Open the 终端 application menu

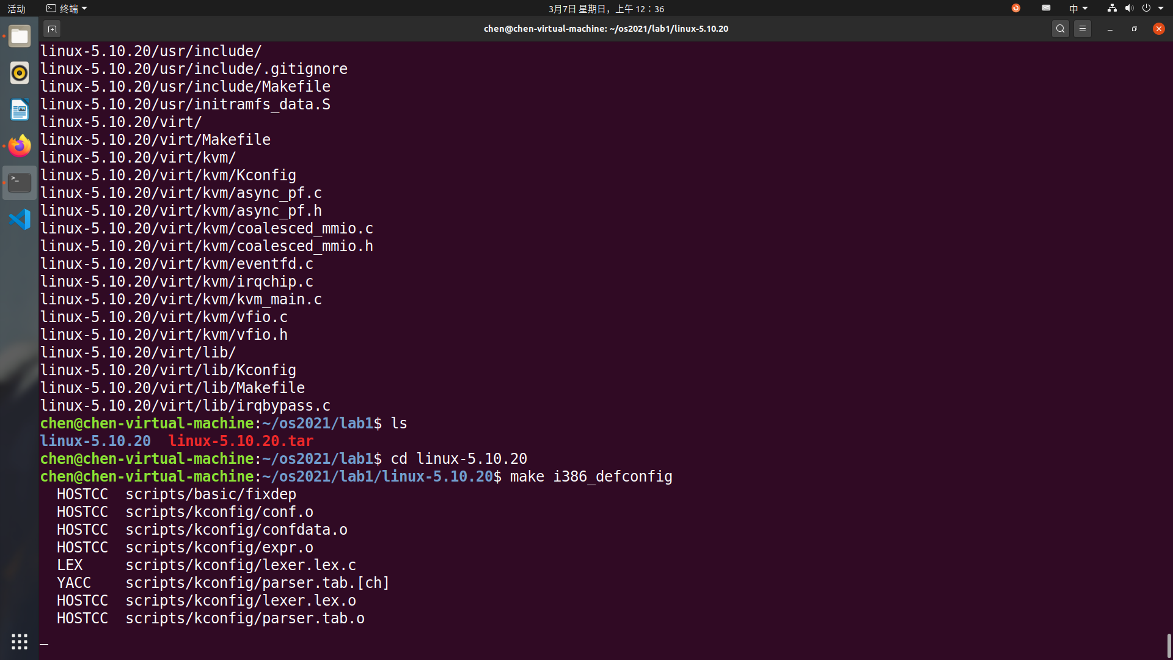(67, 9)
